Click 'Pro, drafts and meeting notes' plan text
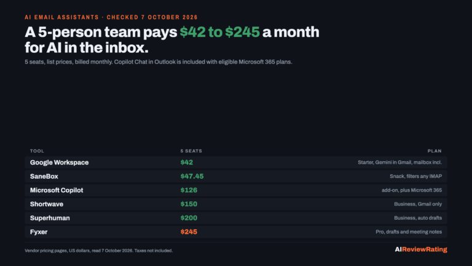 409,232
